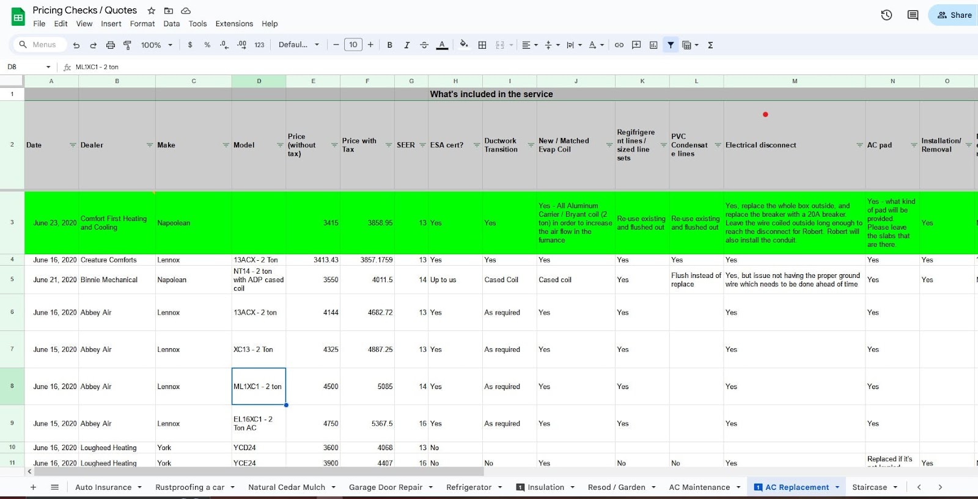Click the merge cells icon
Screen dimensions: 978x499
(500, 45)
